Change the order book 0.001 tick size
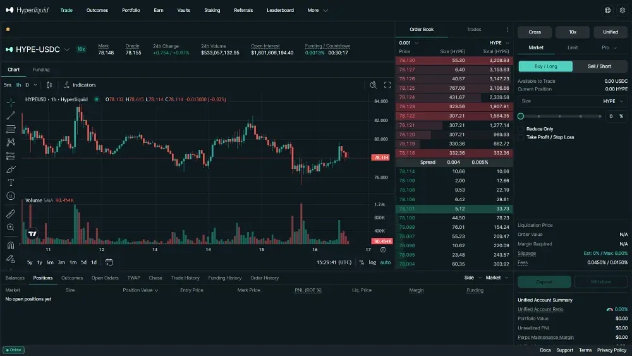Viewport: 632px width, 356px height. coord(409,43)
